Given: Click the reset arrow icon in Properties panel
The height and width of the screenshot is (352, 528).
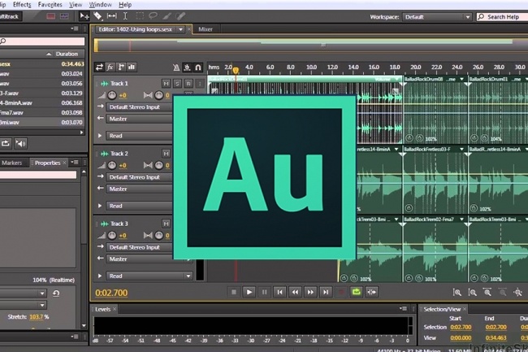Looking at the screenshot, I should 56,293.
